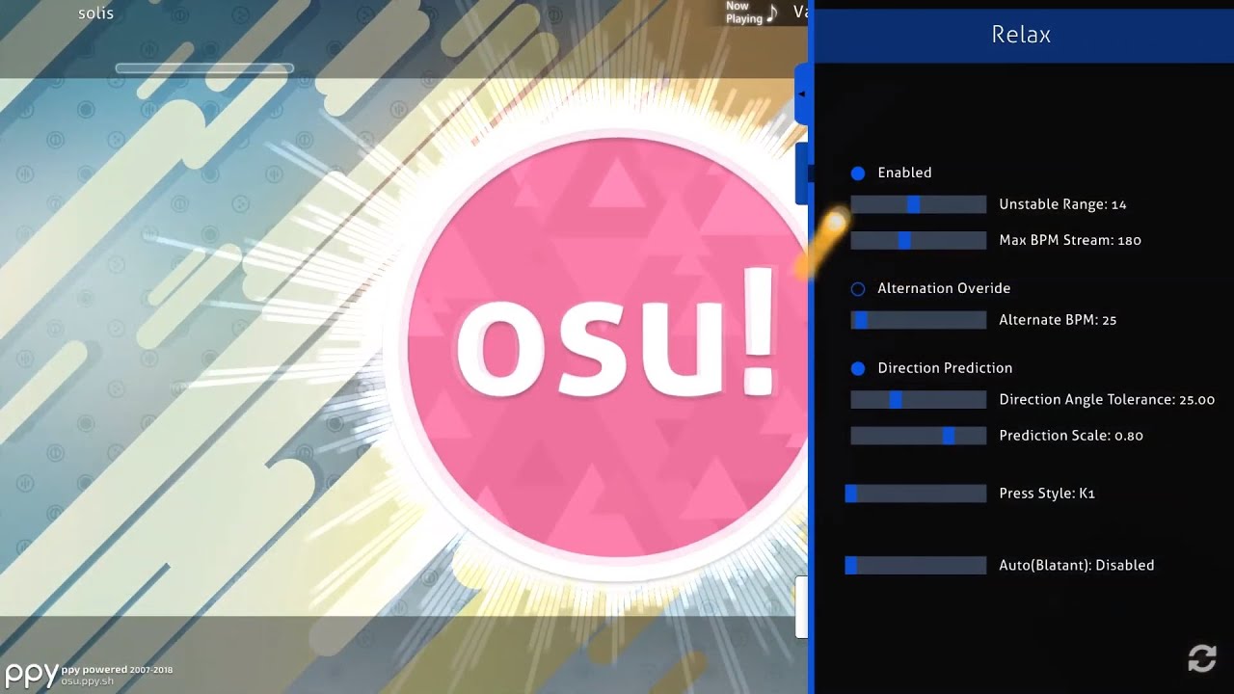
Task: Click the Now Playing music note icon
Action: 772,13
